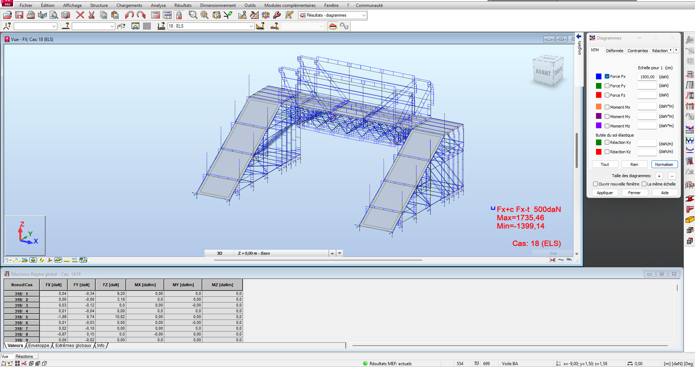Uncheck the Force Fx checkbox
Viewport: 695px width, 367px height.
(607, 76)
